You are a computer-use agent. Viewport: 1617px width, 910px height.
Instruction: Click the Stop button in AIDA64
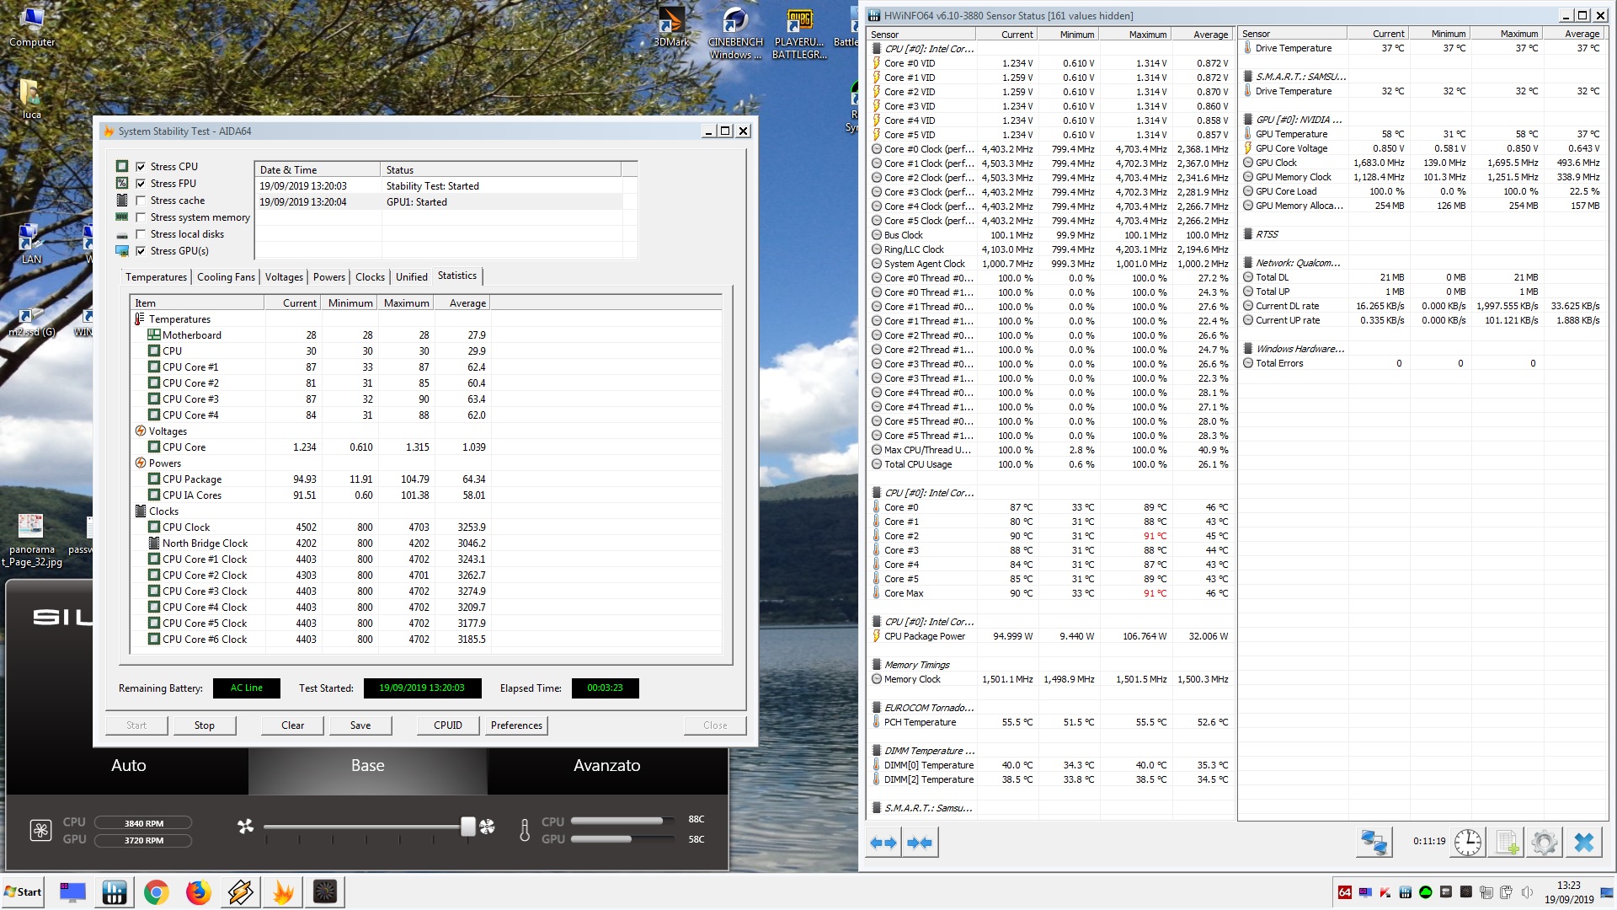click(205, 725)
